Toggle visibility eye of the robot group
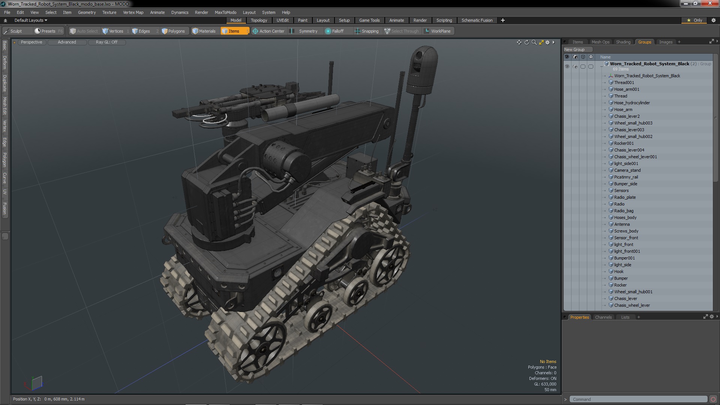The width and height of the screenshot is (720, 405). coord(567,66)
